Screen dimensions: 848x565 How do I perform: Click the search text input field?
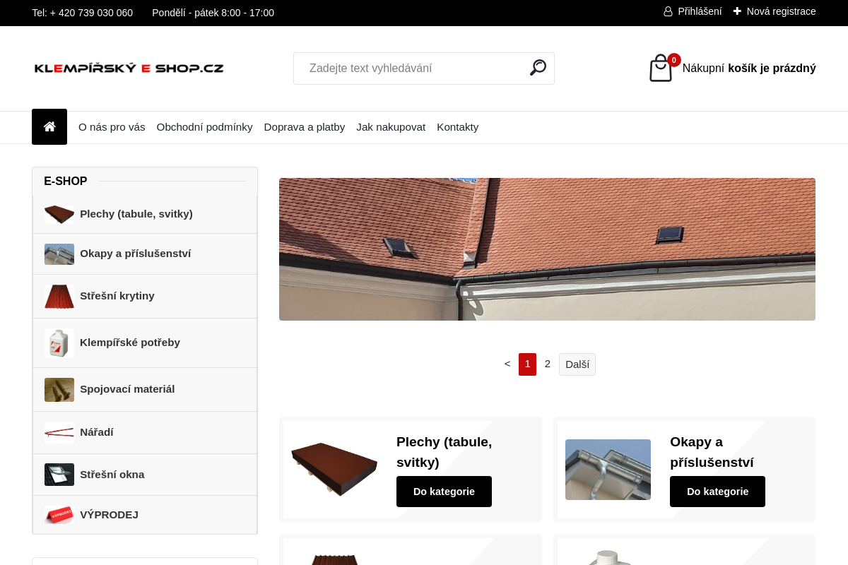(x=410, y=68)
